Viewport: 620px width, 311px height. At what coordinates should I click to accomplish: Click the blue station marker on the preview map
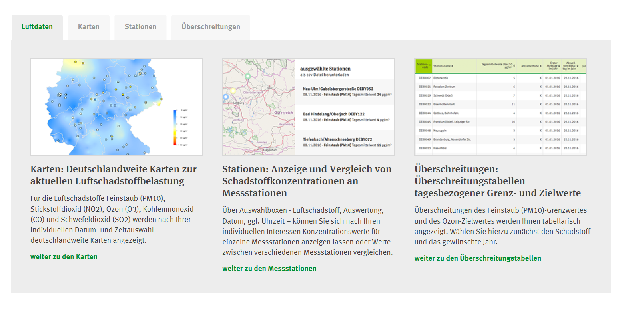pos(225,97)
